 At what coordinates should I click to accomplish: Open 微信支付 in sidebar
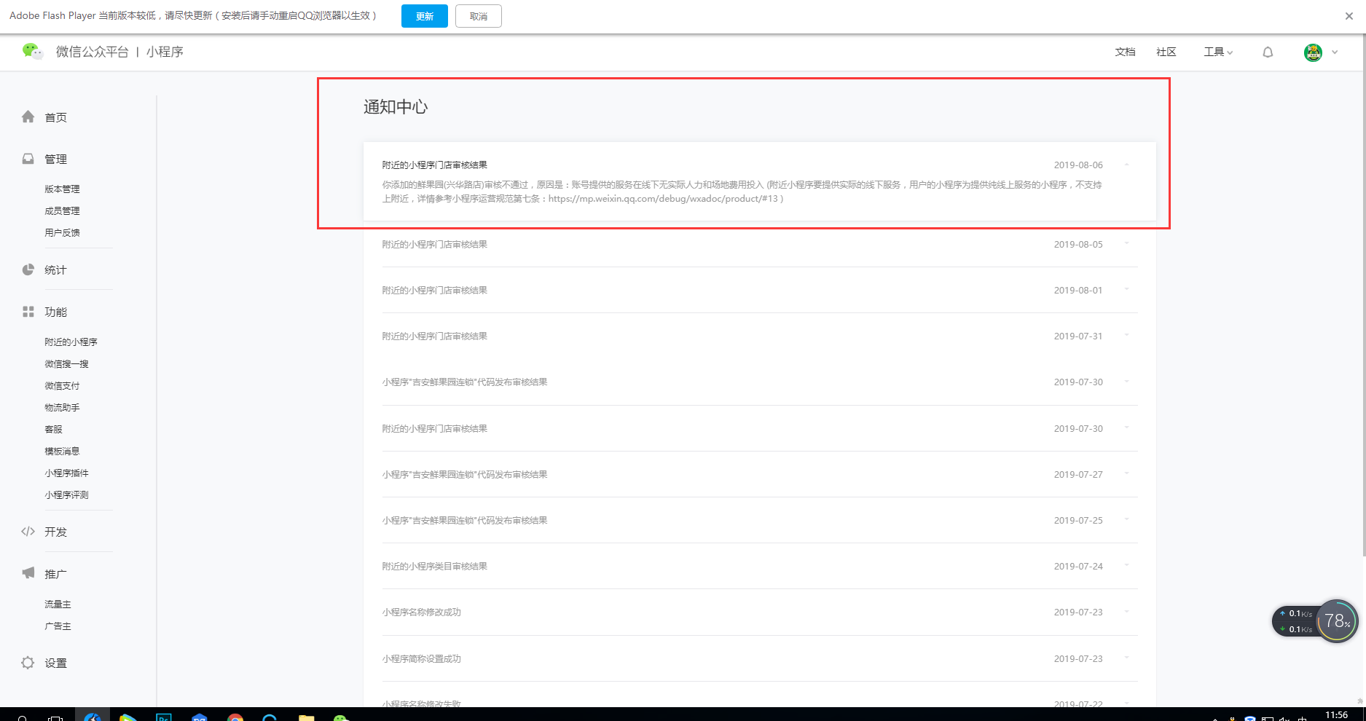pos(62,386)
